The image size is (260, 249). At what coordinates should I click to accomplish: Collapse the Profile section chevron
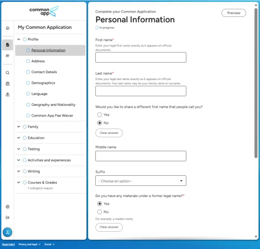click(x=19, y=39)
